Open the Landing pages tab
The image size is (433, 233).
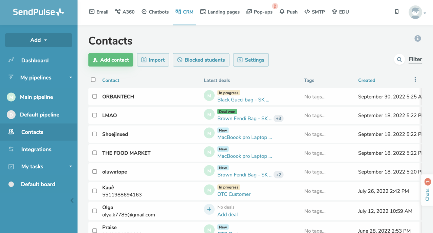tap(220, 12)
